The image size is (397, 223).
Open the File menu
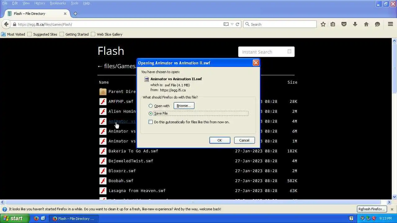point(5,3)
